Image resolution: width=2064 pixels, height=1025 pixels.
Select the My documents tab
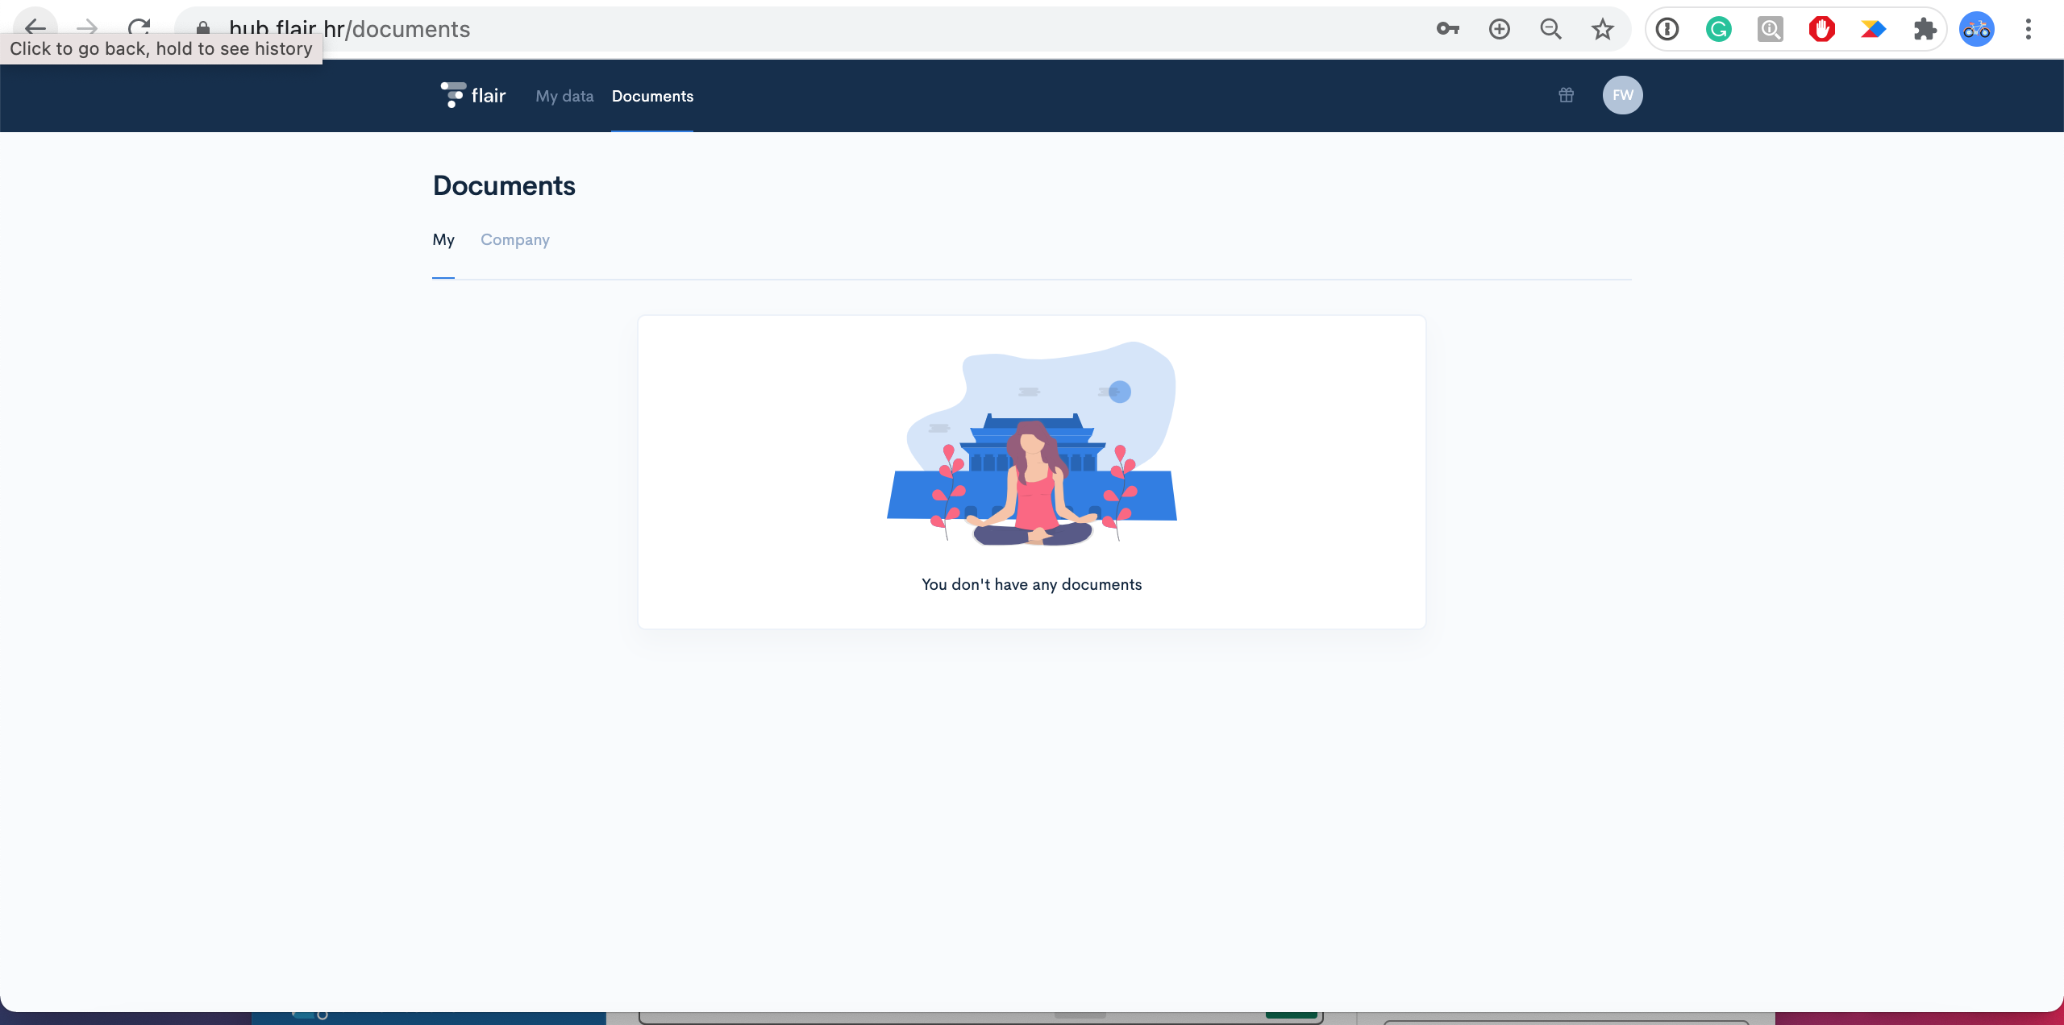click(x=443, y=239)
